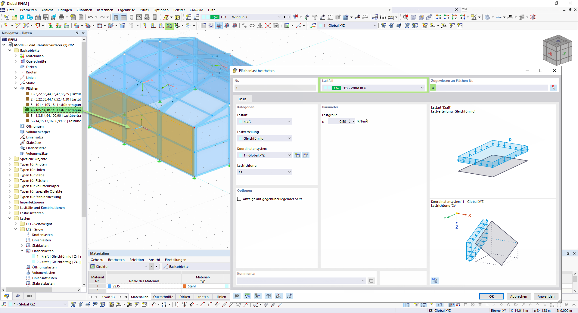Screen dimensions: 578x313
Task: Toggle 'Anzeige auf gegenüberliegender Seite' checkbox
Action: click(239, 199)
